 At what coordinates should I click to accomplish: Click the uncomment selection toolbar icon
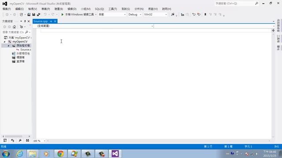point(199,14)
